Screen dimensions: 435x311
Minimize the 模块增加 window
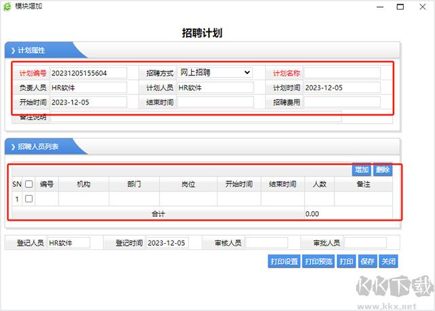click(x=380, y=7)
